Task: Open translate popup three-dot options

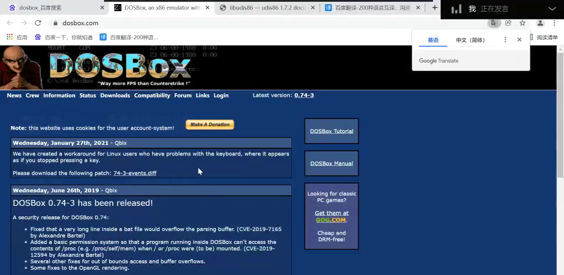Action: pyautogui.click(x=505, y=40)
